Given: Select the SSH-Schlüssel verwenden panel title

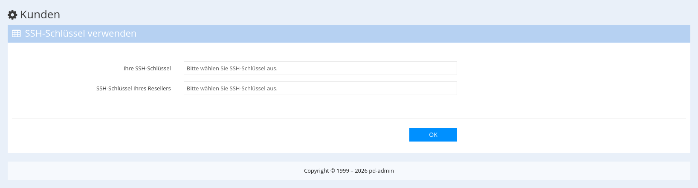Looking at the screenshot, I should pos(81,34).
